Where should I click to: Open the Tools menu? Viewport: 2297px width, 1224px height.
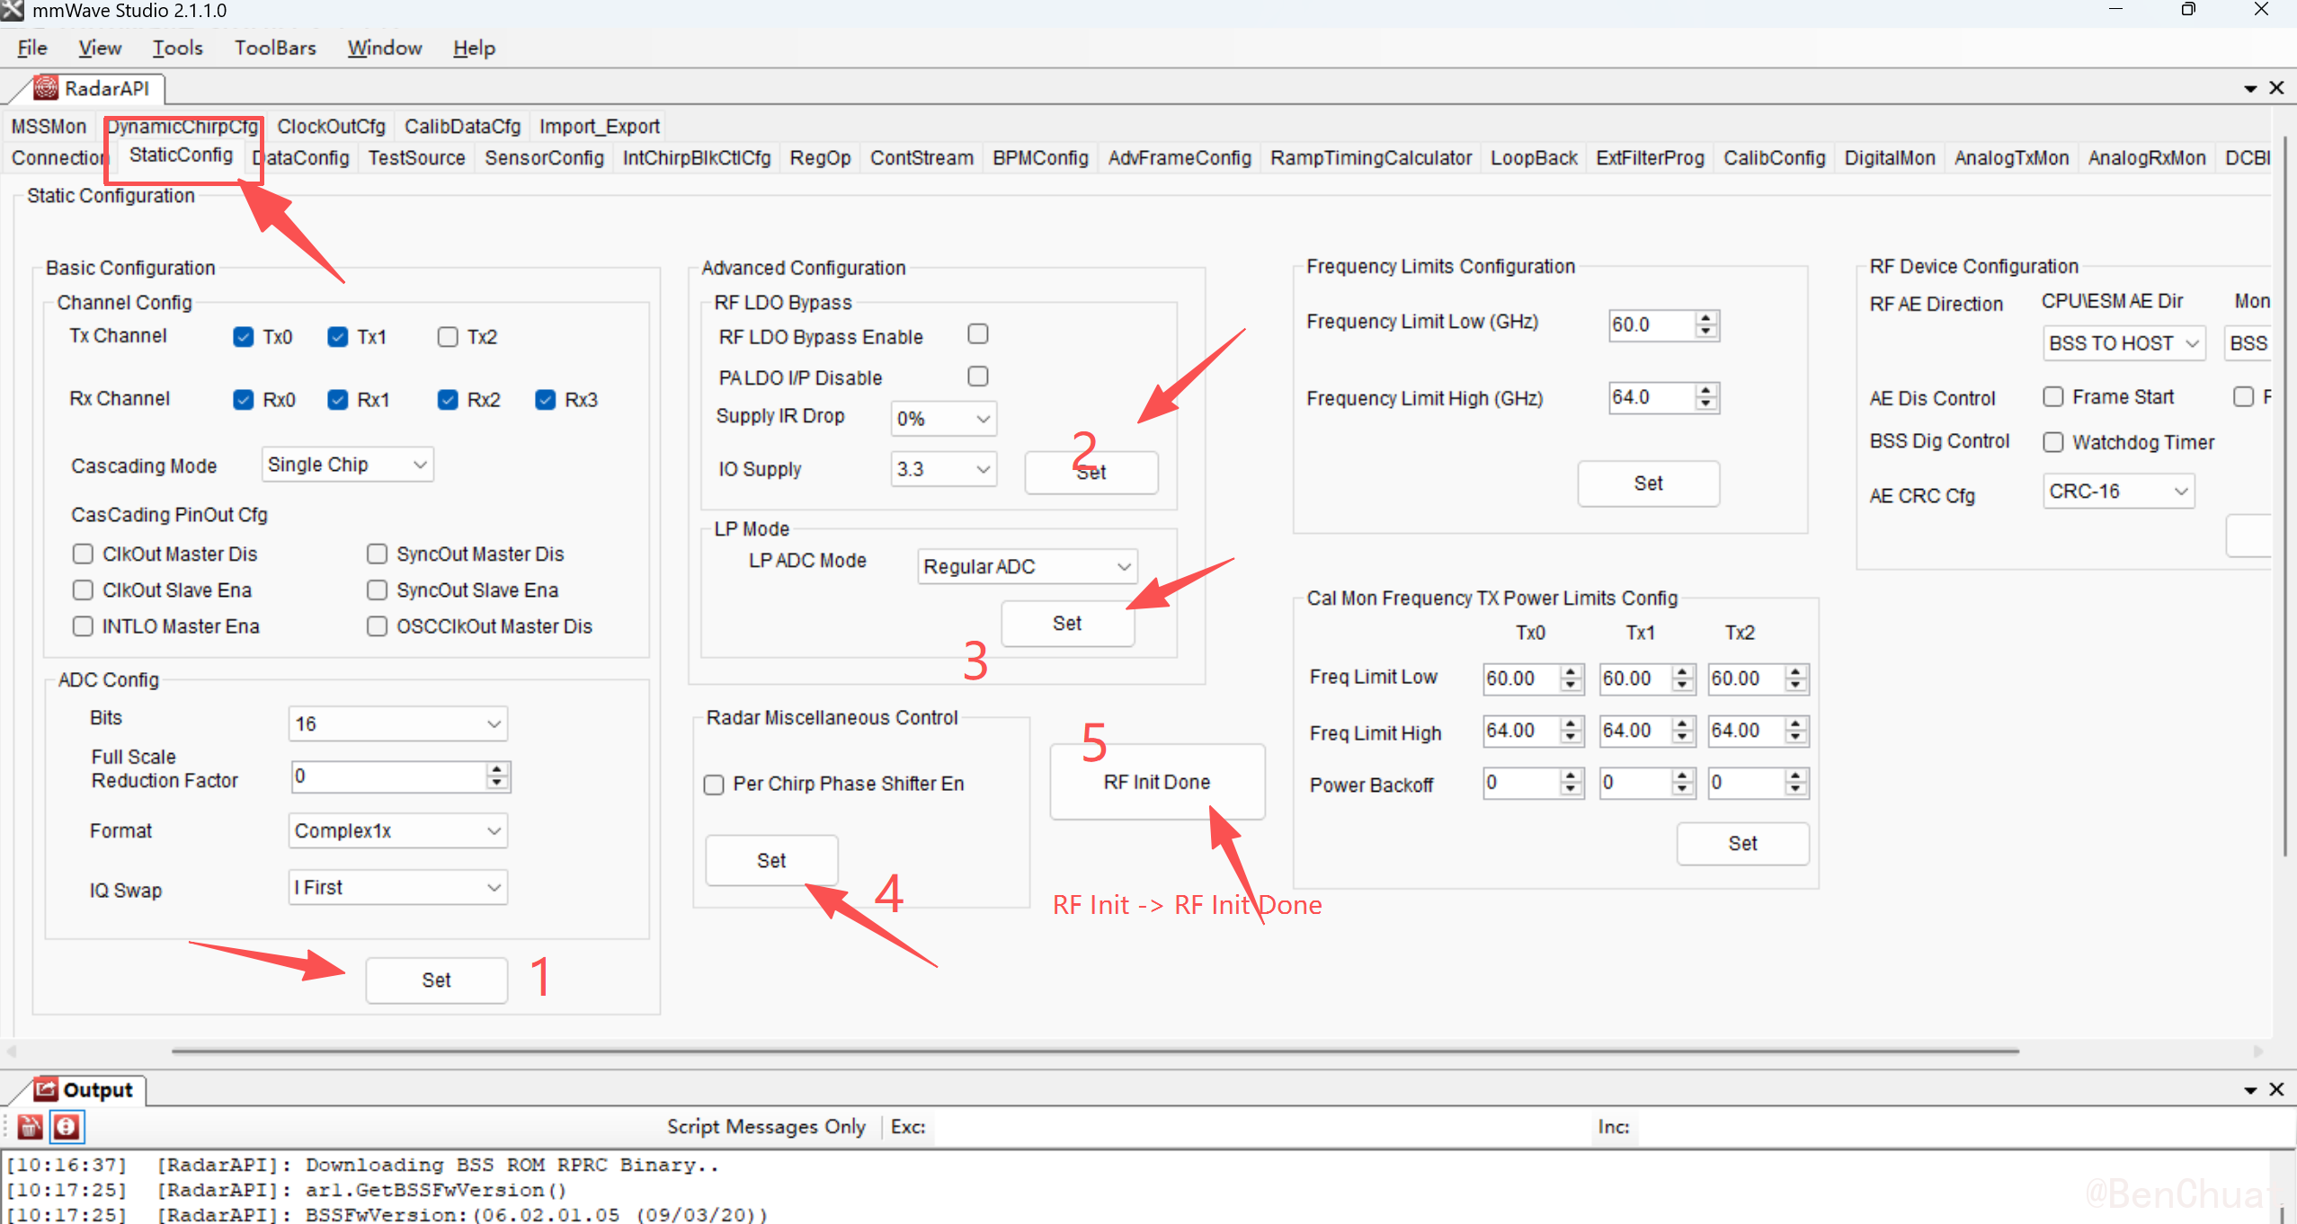177,48
